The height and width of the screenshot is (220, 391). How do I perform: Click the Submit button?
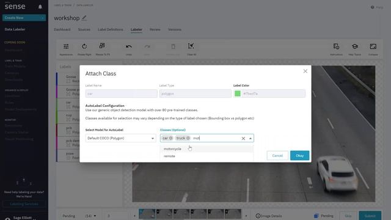click(x=370, y=216)
